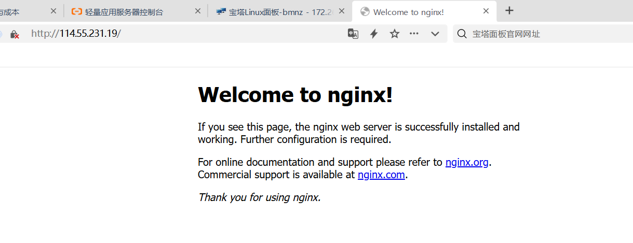The height and width of the screenshot is (243, 633).
Task: Click text 'Thank you for using nginx.'
Action: [x=259, y=197]
